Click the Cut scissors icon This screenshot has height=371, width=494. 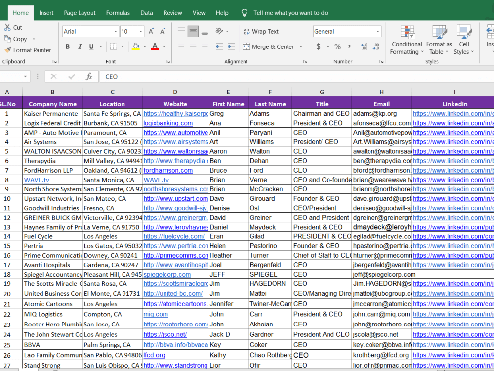(x=7, y=27)
